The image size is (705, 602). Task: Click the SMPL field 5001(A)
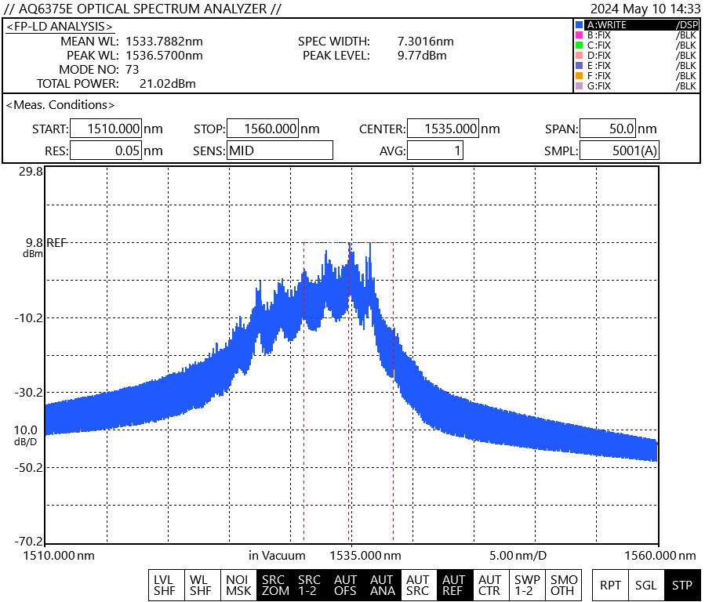coord(620,150)
